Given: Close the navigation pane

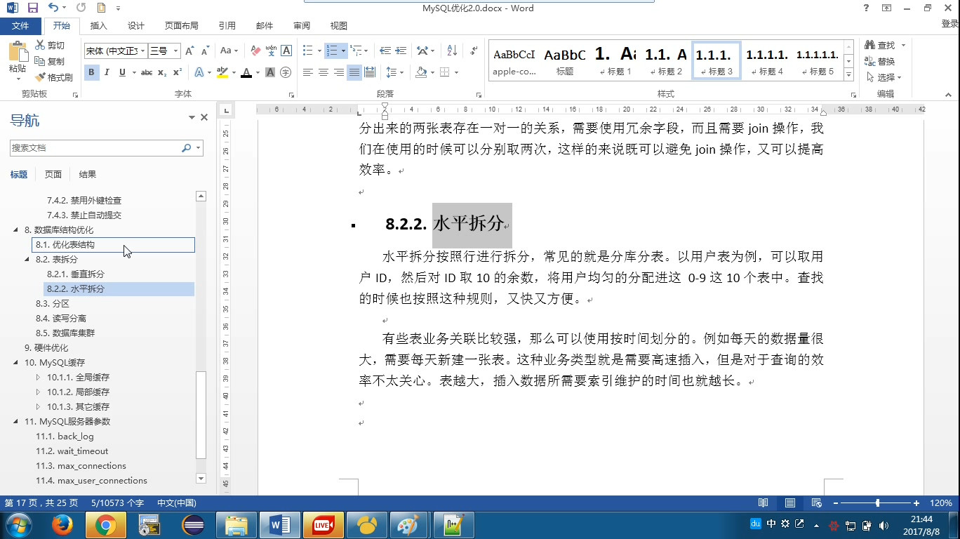Looking at the screenshot, I should [x=204, y=118].
